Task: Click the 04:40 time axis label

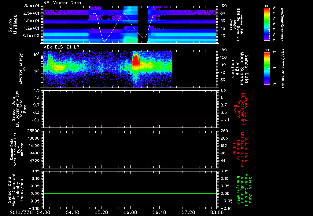Action: 72,212
